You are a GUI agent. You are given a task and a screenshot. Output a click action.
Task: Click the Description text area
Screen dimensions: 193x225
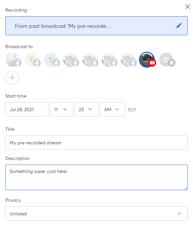tap(96, 177)
